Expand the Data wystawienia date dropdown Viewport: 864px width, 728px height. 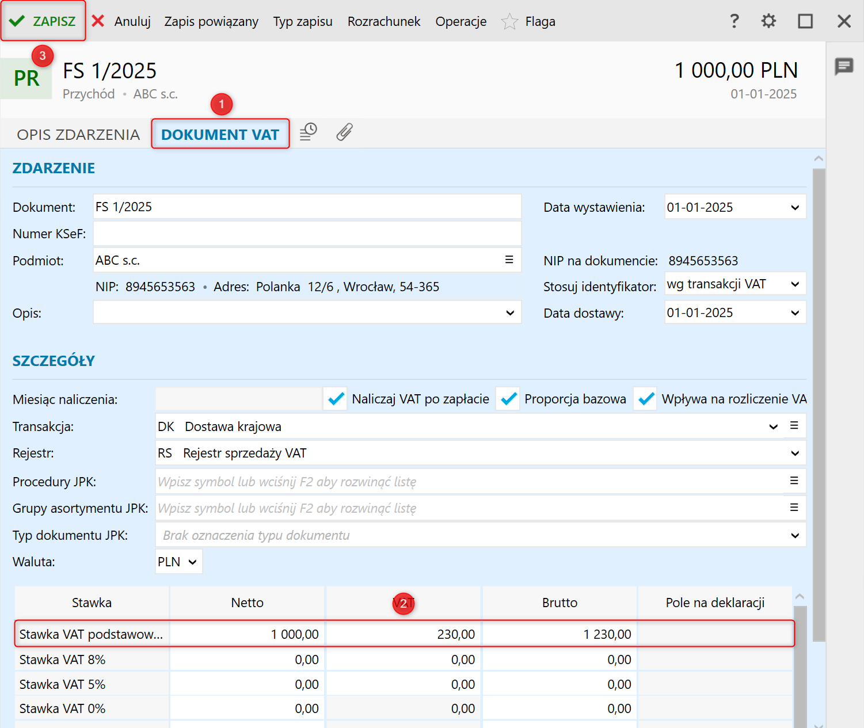click(794, 208)
